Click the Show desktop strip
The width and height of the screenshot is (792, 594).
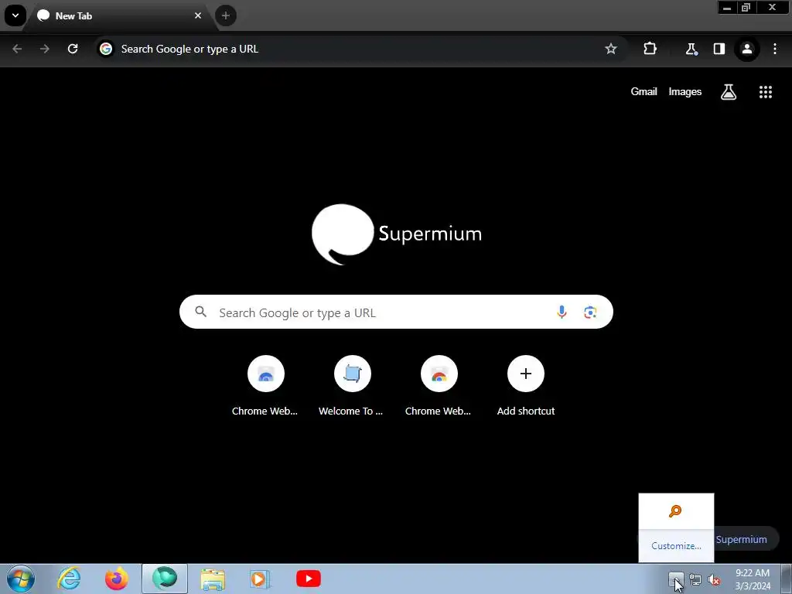coord(787,579)
